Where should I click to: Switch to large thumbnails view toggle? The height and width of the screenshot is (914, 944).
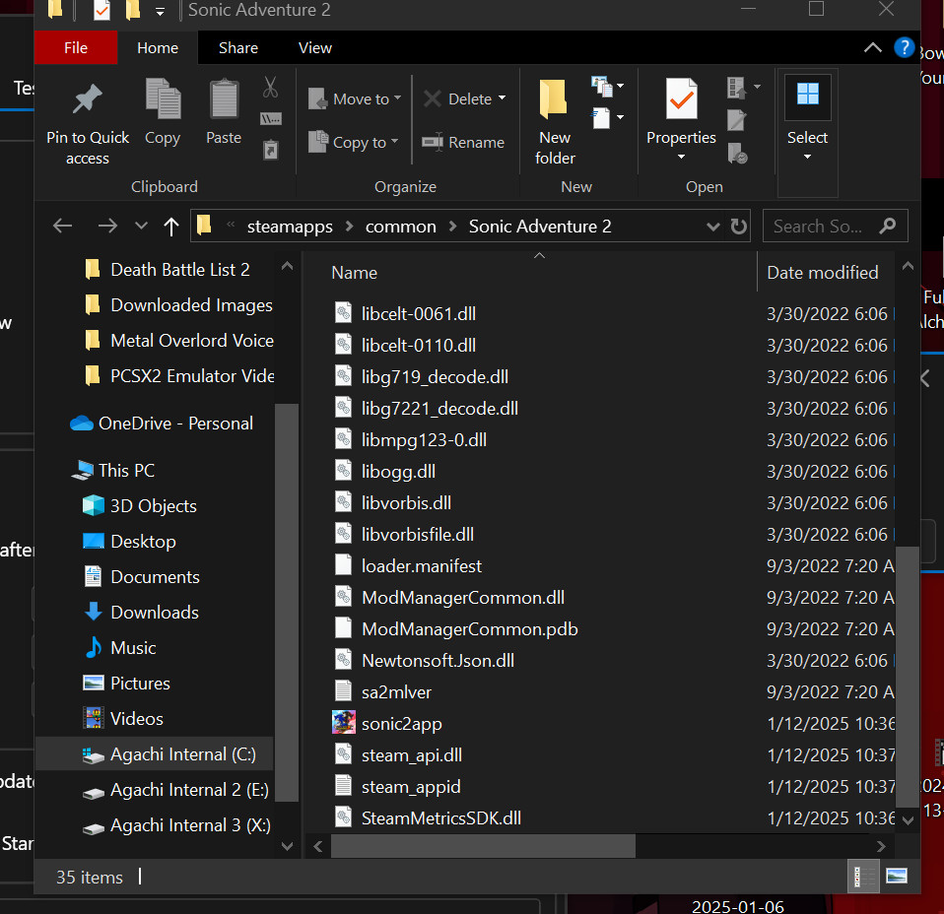coord(896,876)
